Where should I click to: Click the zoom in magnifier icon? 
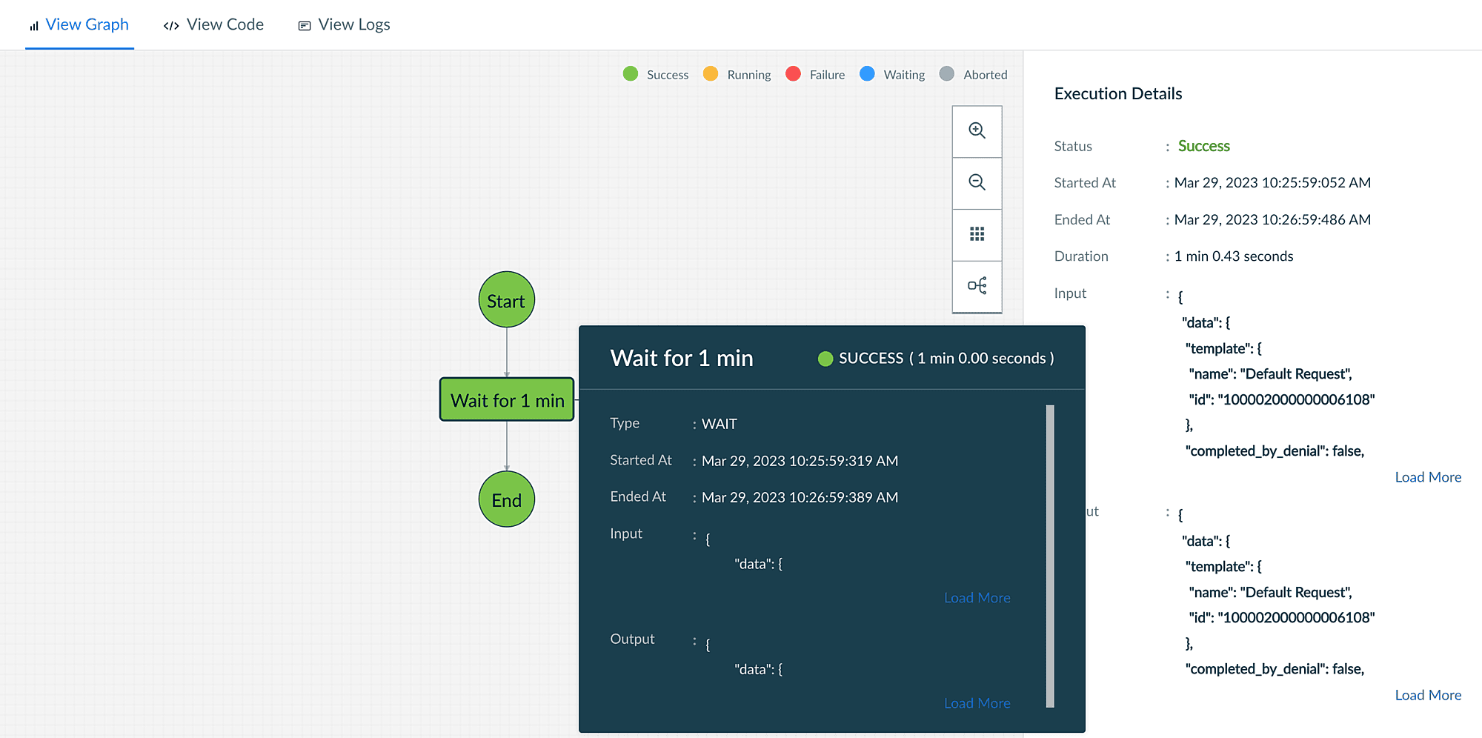click(x=977, y=131)
